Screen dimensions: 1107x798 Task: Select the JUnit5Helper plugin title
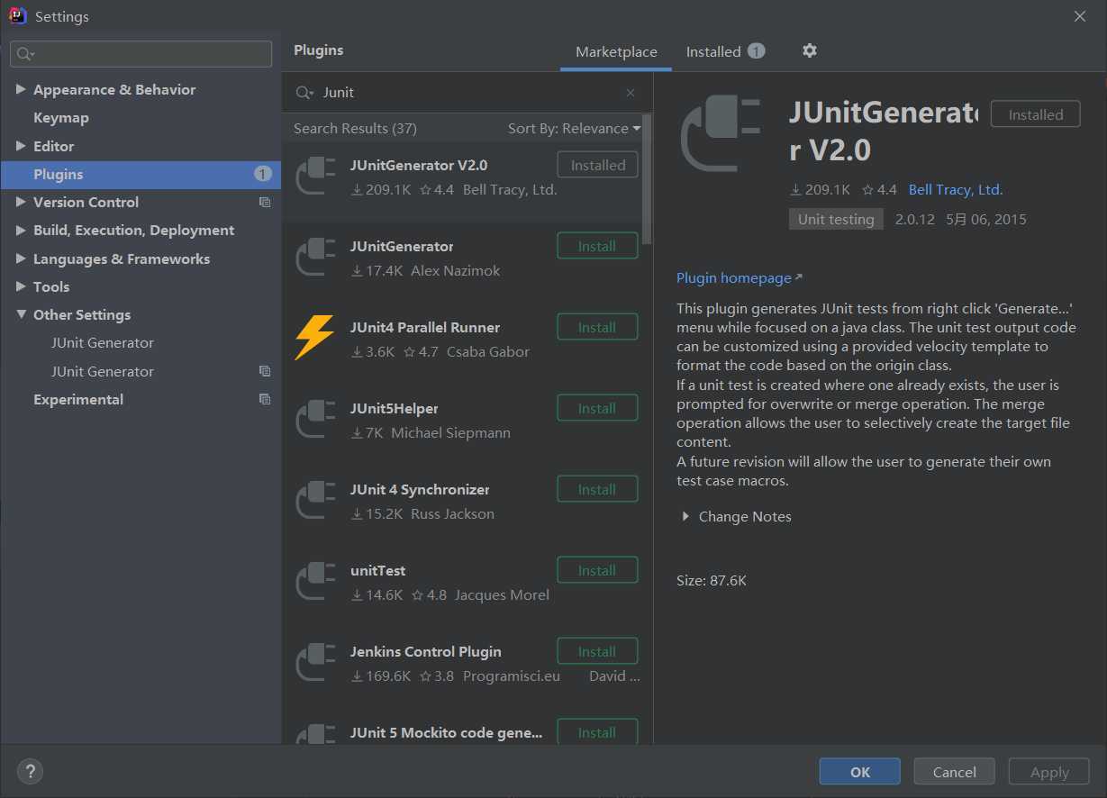pyautogui.click(x=395, y=409)
